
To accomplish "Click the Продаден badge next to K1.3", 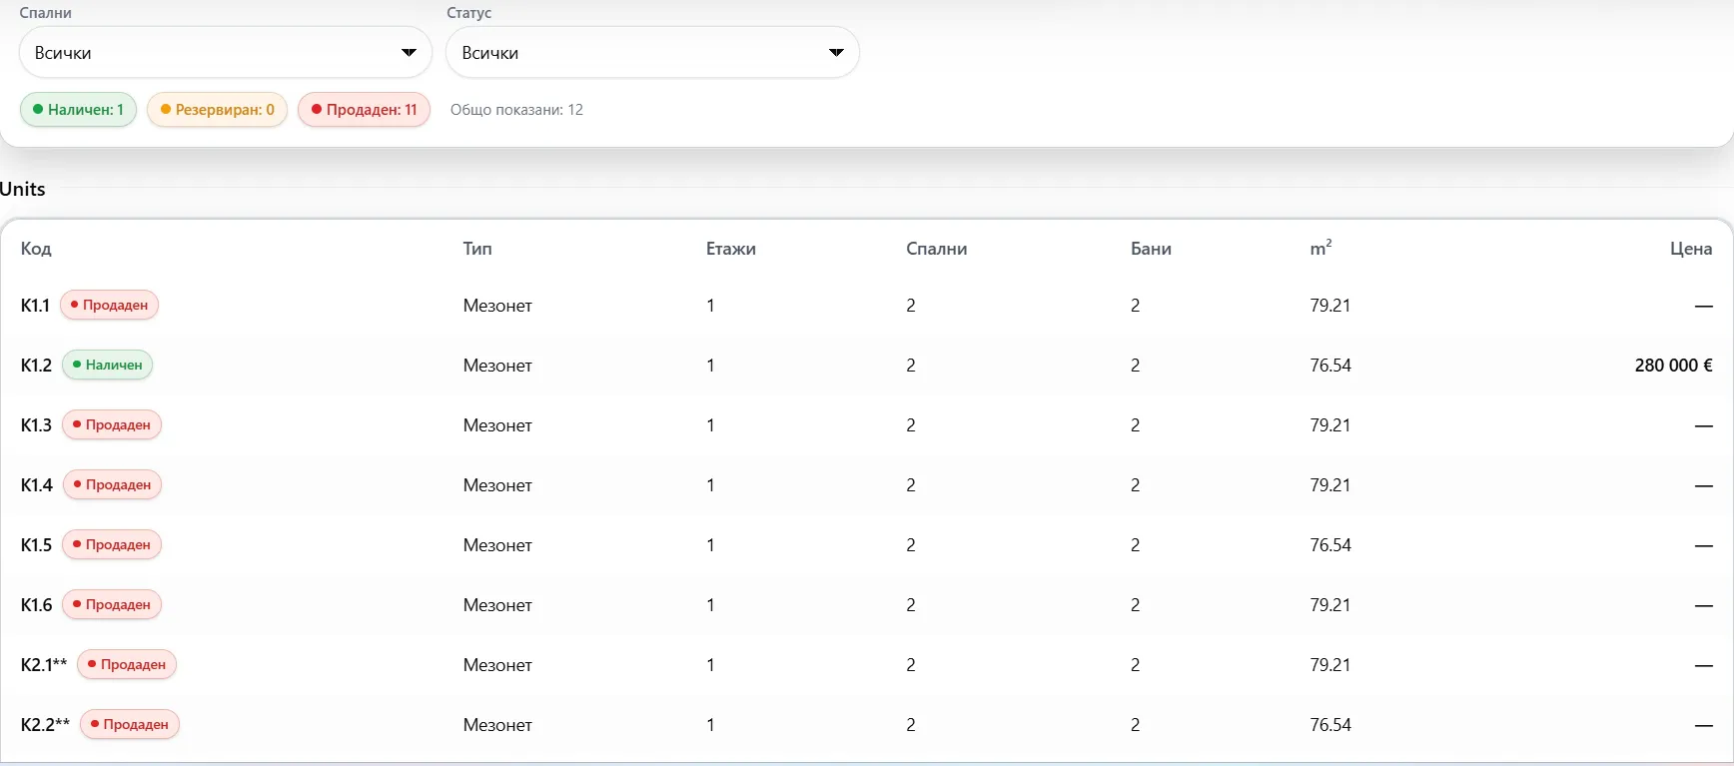I will [112, 424].
